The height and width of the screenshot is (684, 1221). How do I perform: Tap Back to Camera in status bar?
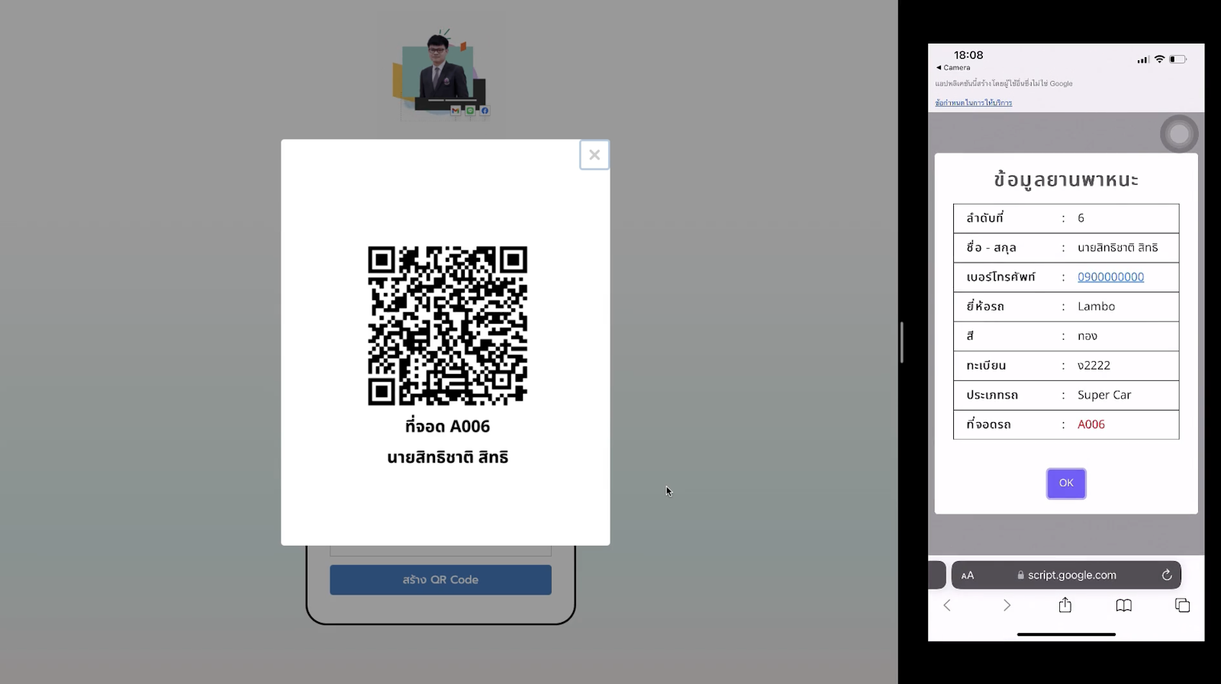point(953,68)
